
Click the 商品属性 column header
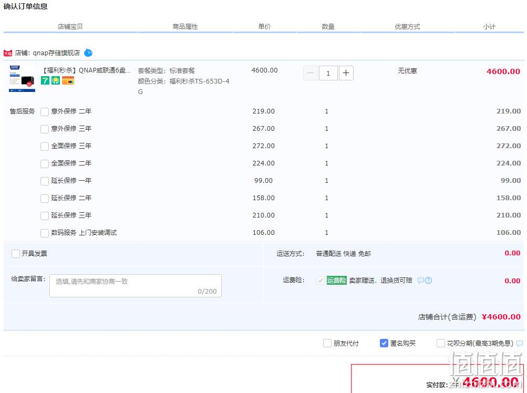pos(185,27)
